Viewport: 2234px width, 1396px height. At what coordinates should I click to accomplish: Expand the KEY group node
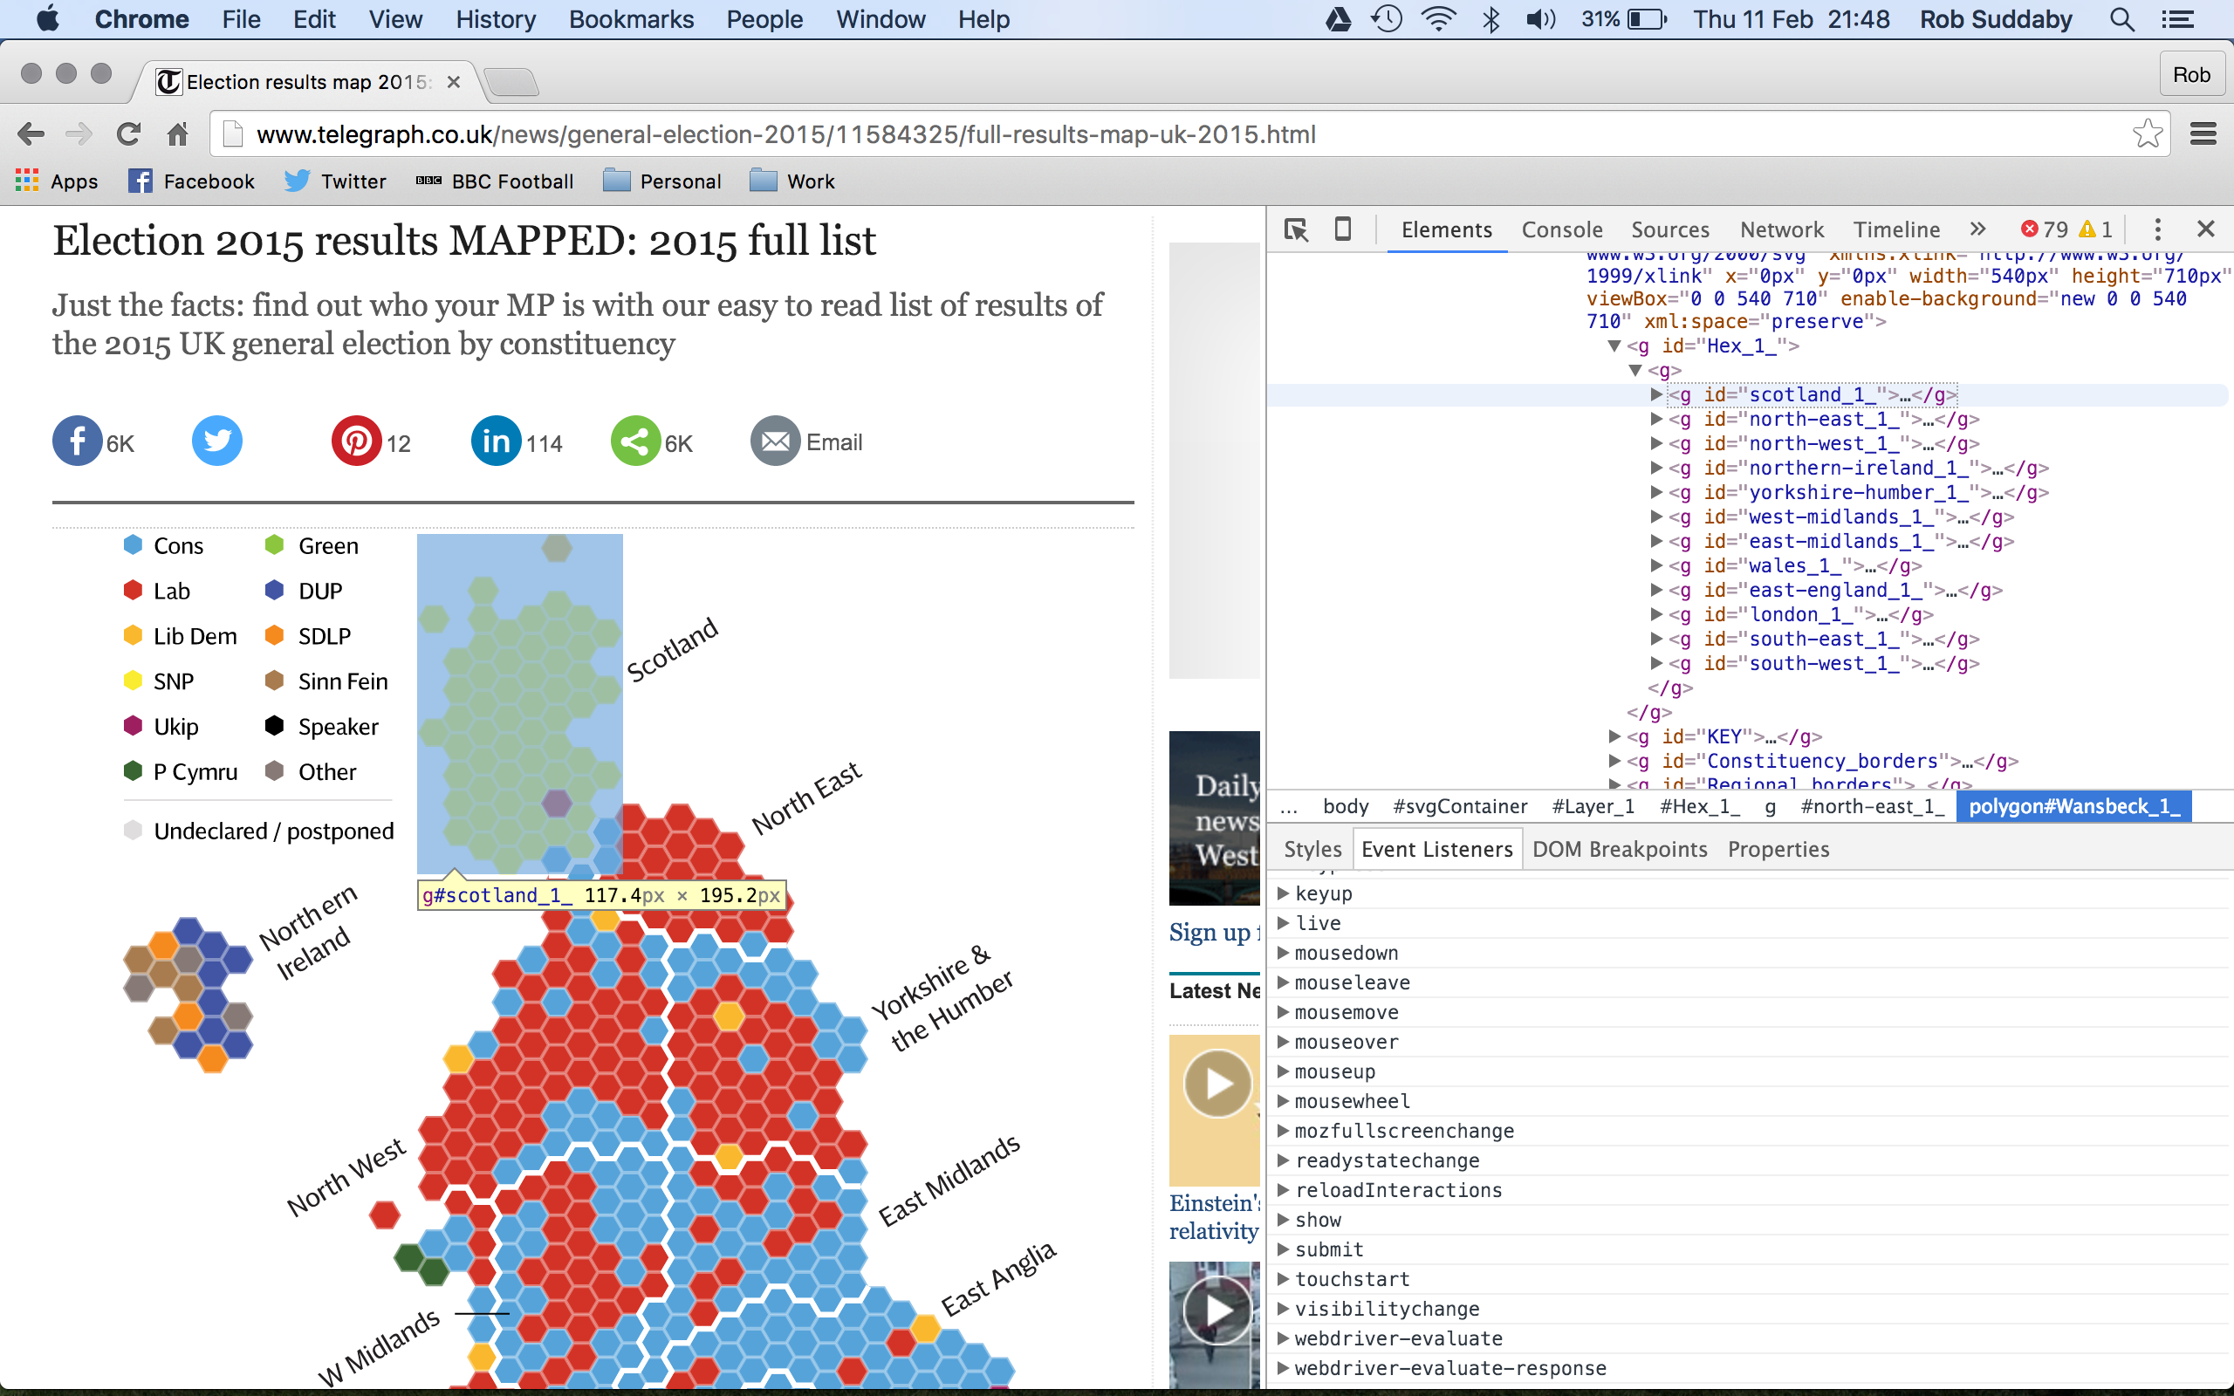click(x=1614, y=736)
